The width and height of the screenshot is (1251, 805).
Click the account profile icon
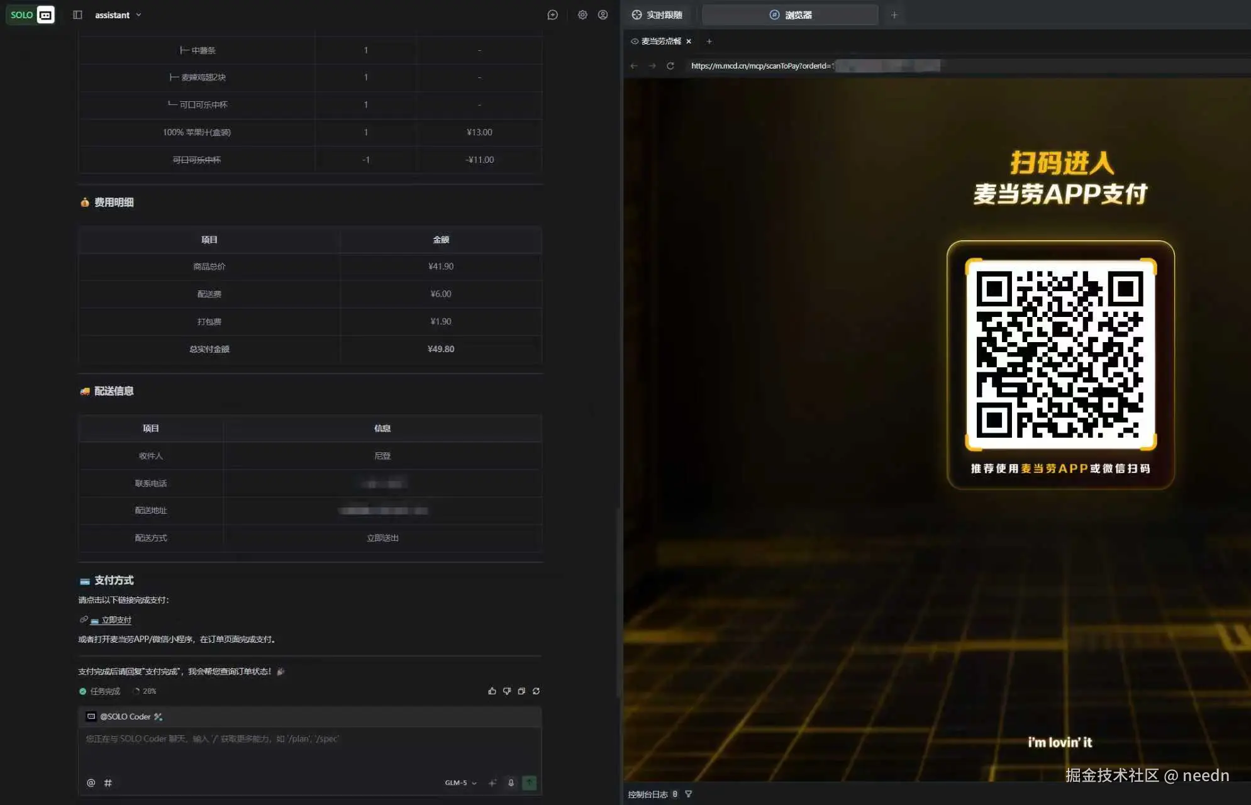(603, 14)
